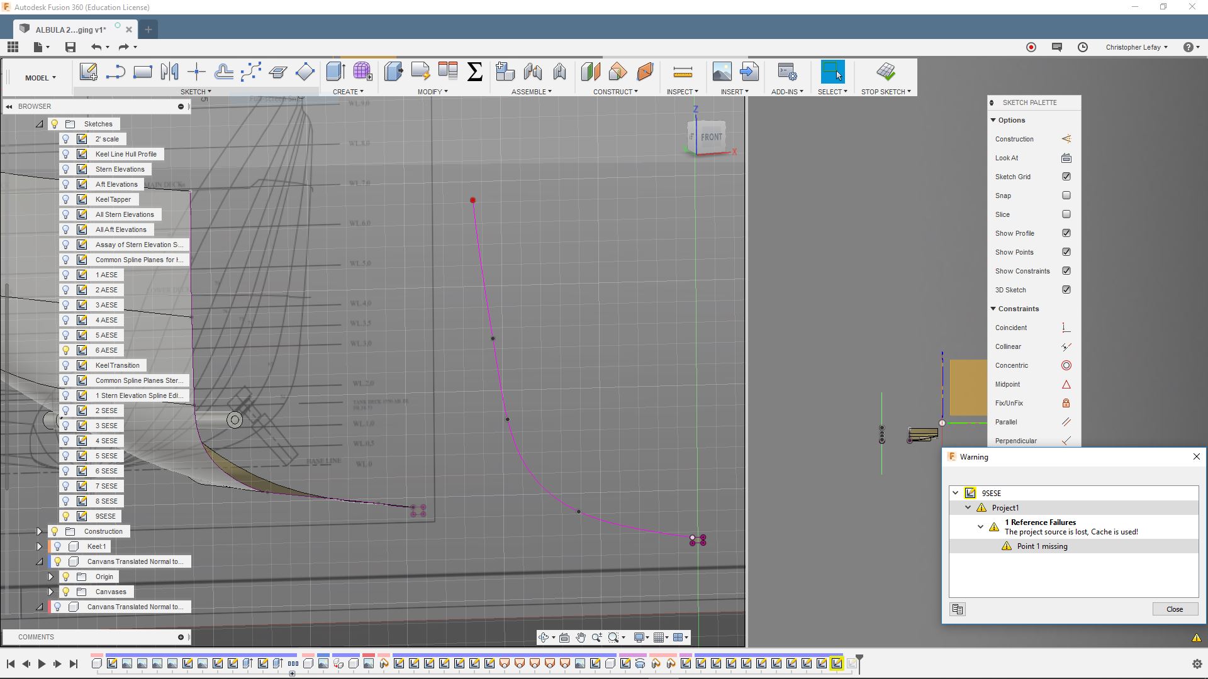The width and height of the screenshot is (1208, 679).
Task: Click Close in the Warning dialog
Action: click(1174, 609)
